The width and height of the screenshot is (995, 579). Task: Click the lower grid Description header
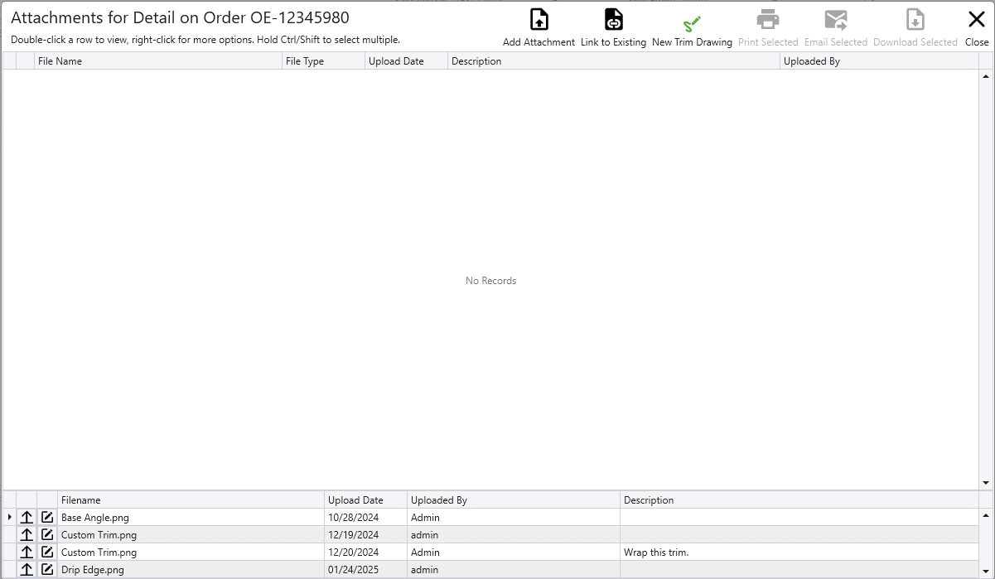[x=799, y=500]
